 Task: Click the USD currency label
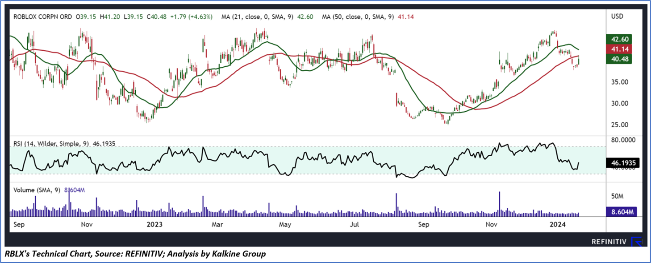coord(617,16)
